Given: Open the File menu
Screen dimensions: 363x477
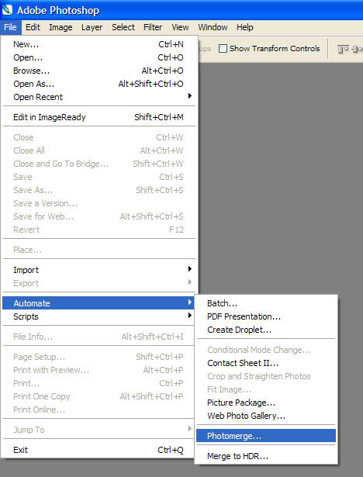Looking at the screenshot, I should pos(10,27).
